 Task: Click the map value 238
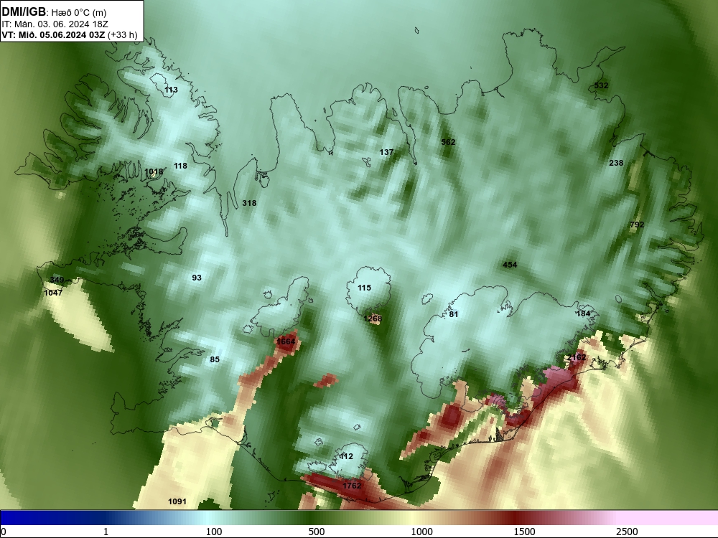coord(616,163)
